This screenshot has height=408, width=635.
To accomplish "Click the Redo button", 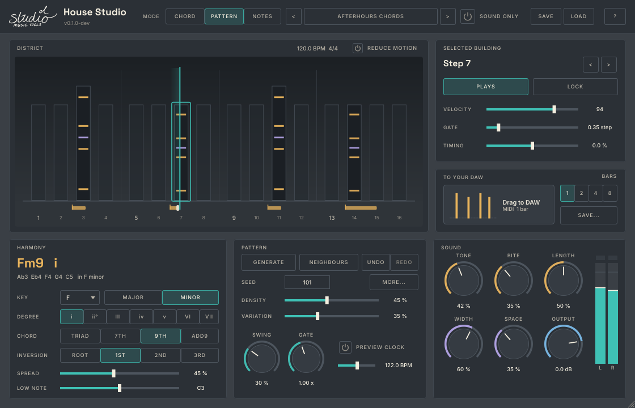I will tap(404, 262).
